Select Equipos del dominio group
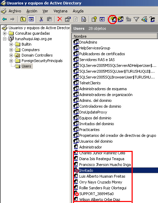Screen dimensions: 158x203 tap(95, 118)
